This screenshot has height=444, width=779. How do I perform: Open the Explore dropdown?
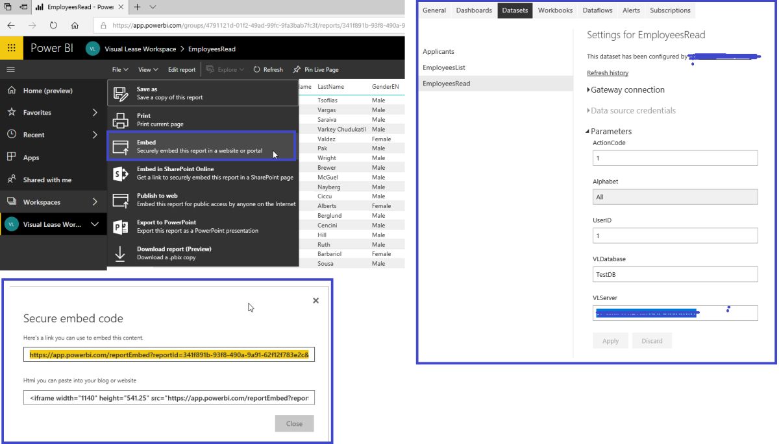pos(226,69)
